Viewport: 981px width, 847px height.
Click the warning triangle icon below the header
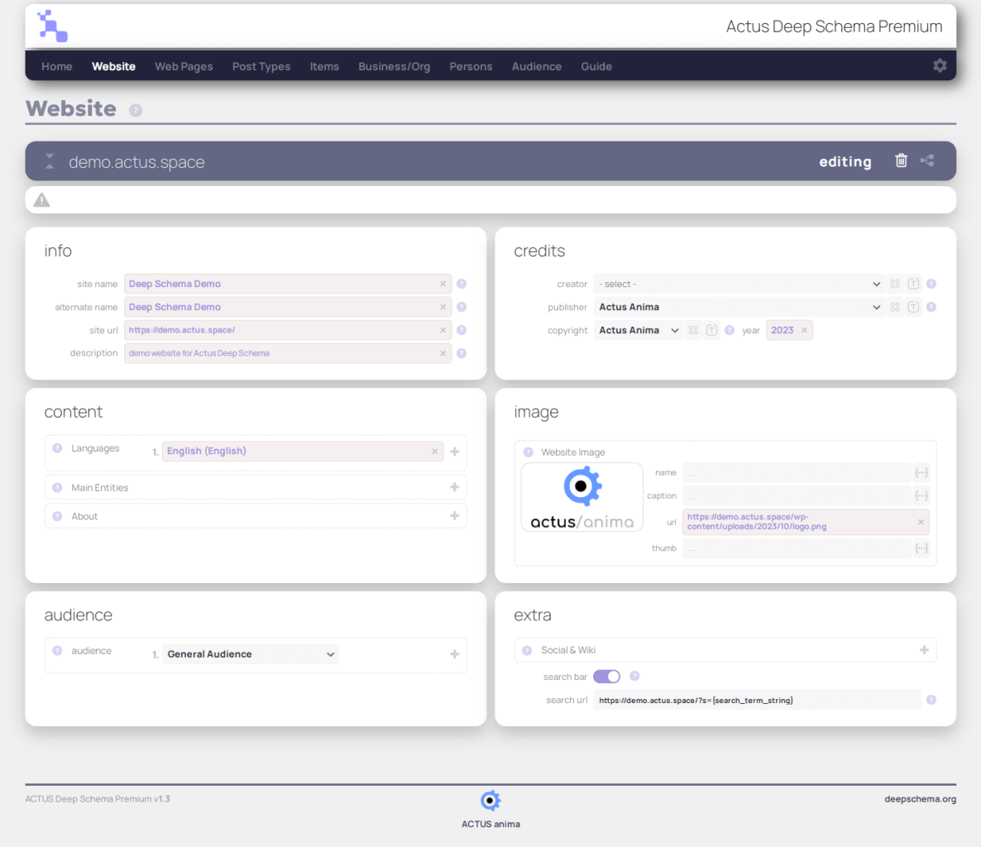(x=41, y=199)
